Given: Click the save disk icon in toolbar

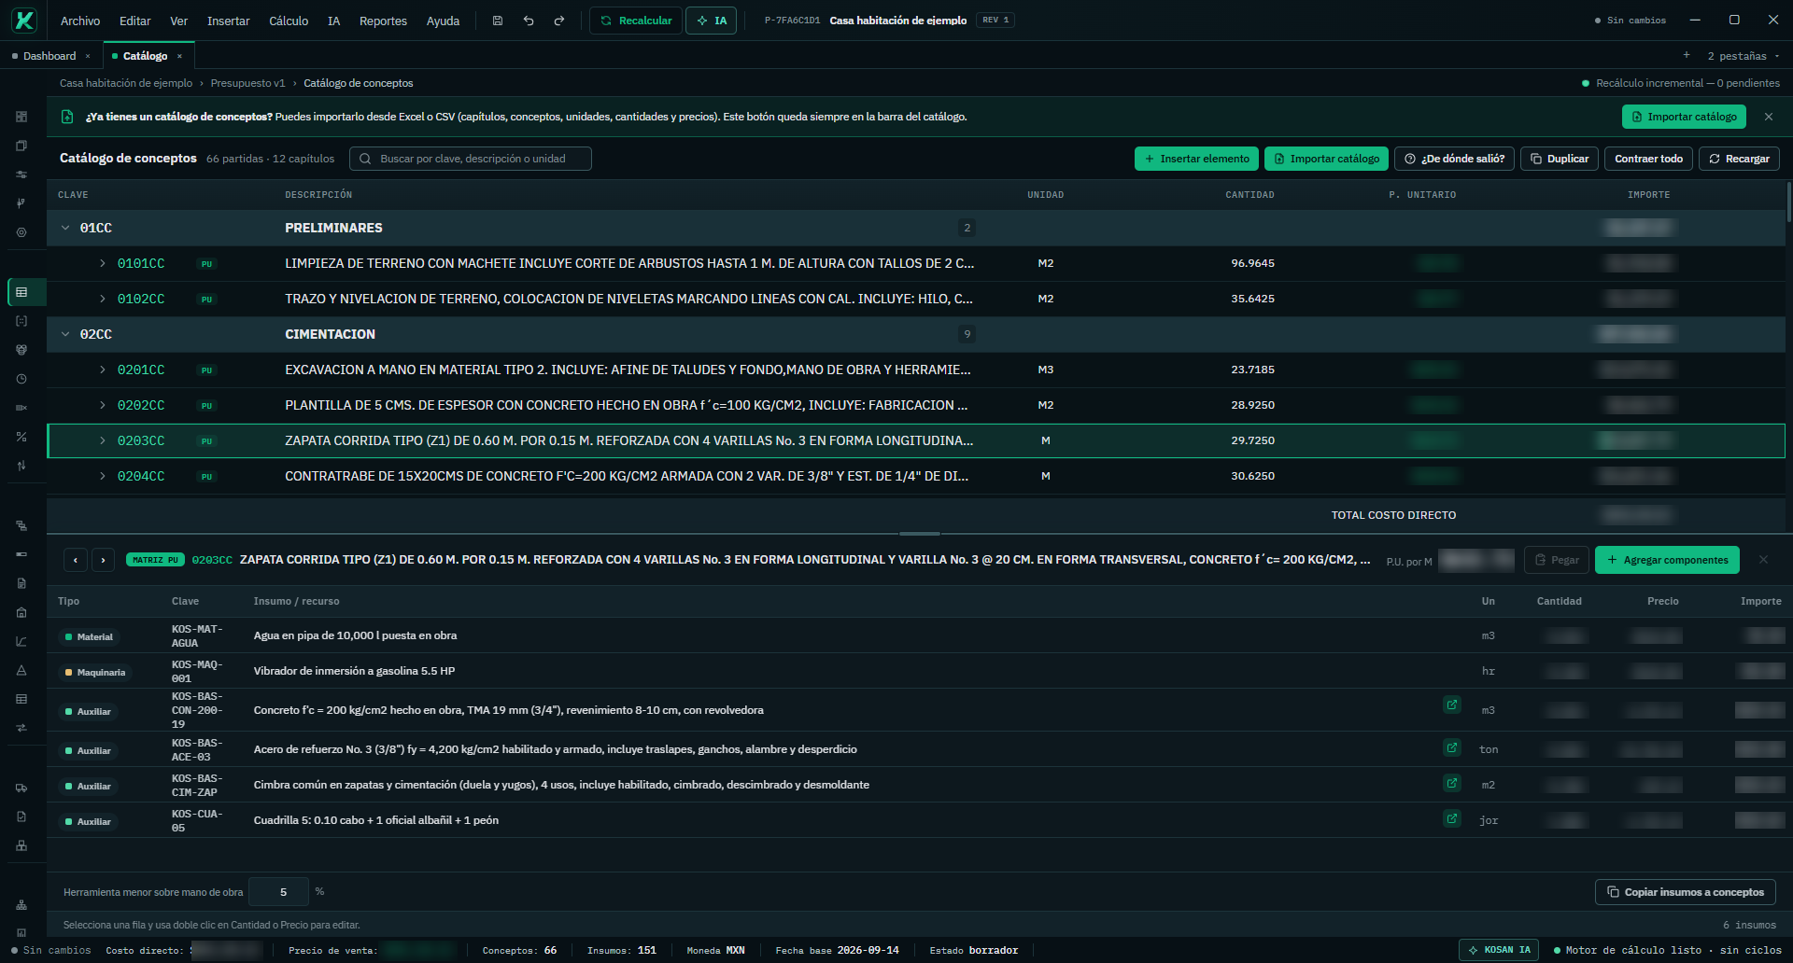Looking at the screenshot, I should [498, 21].
